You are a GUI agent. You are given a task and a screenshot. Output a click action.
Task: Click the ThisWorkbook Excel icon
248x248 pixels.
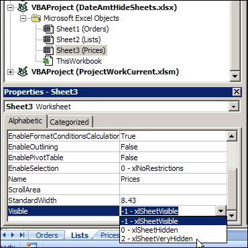[x=48, y=61]
